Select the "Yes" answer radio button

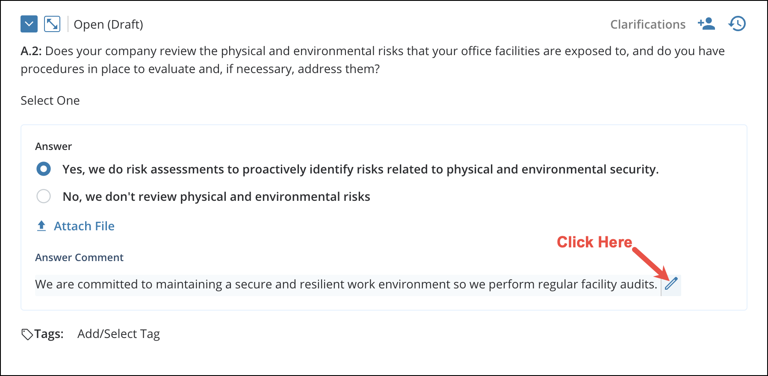tap(44, 169)
